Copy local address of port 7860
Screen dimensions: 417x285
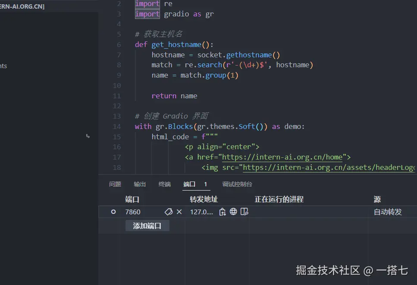click(223, 212)
